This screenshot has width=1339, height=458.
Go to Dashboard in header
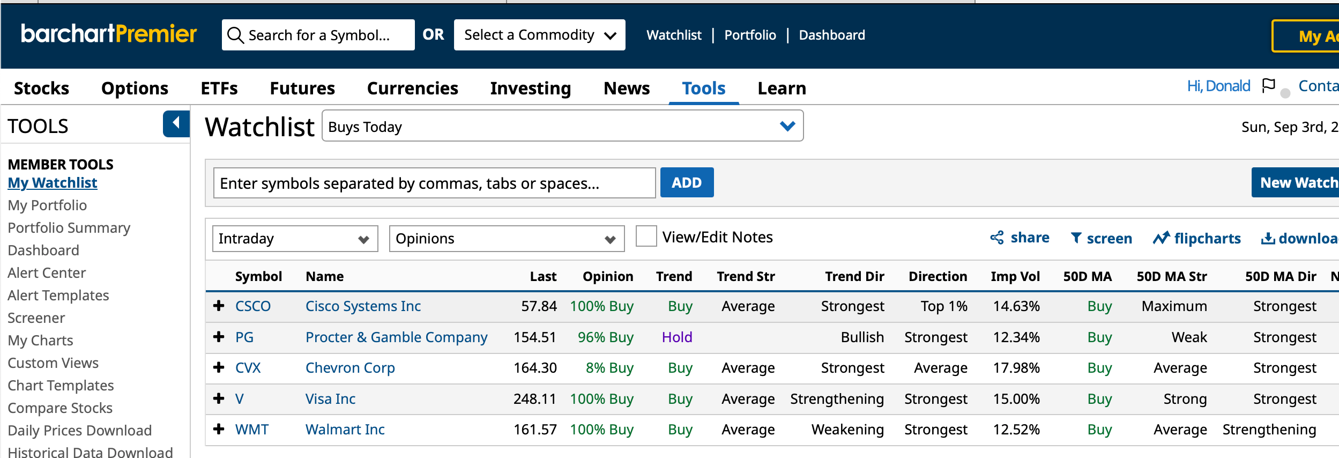click(x=831, y=35)
